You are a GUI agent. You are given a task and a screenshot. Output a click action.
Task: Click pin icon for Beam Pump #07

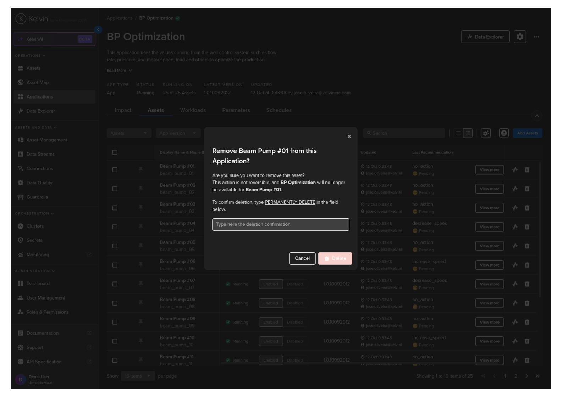coord(141,284)
